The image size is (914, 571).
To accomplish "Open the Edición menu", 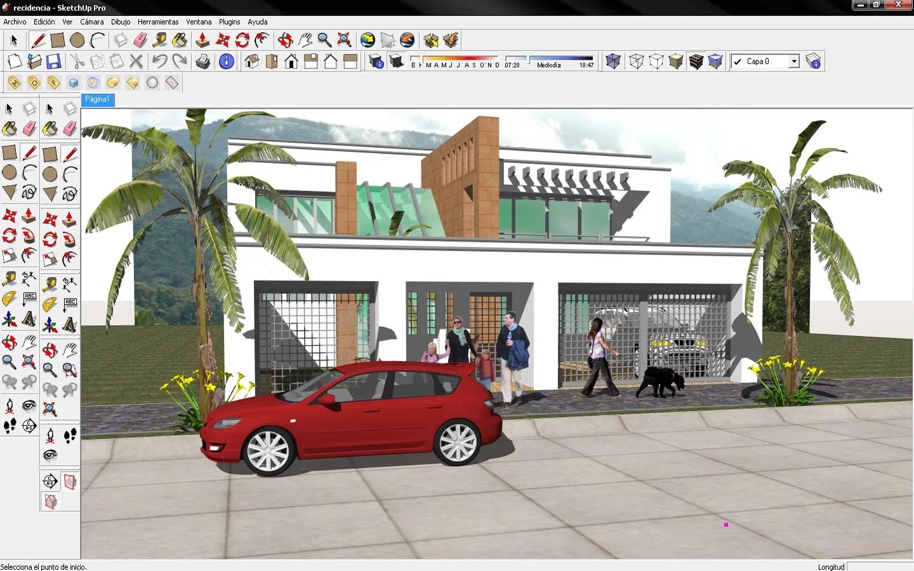I will [x=44, y=22].
